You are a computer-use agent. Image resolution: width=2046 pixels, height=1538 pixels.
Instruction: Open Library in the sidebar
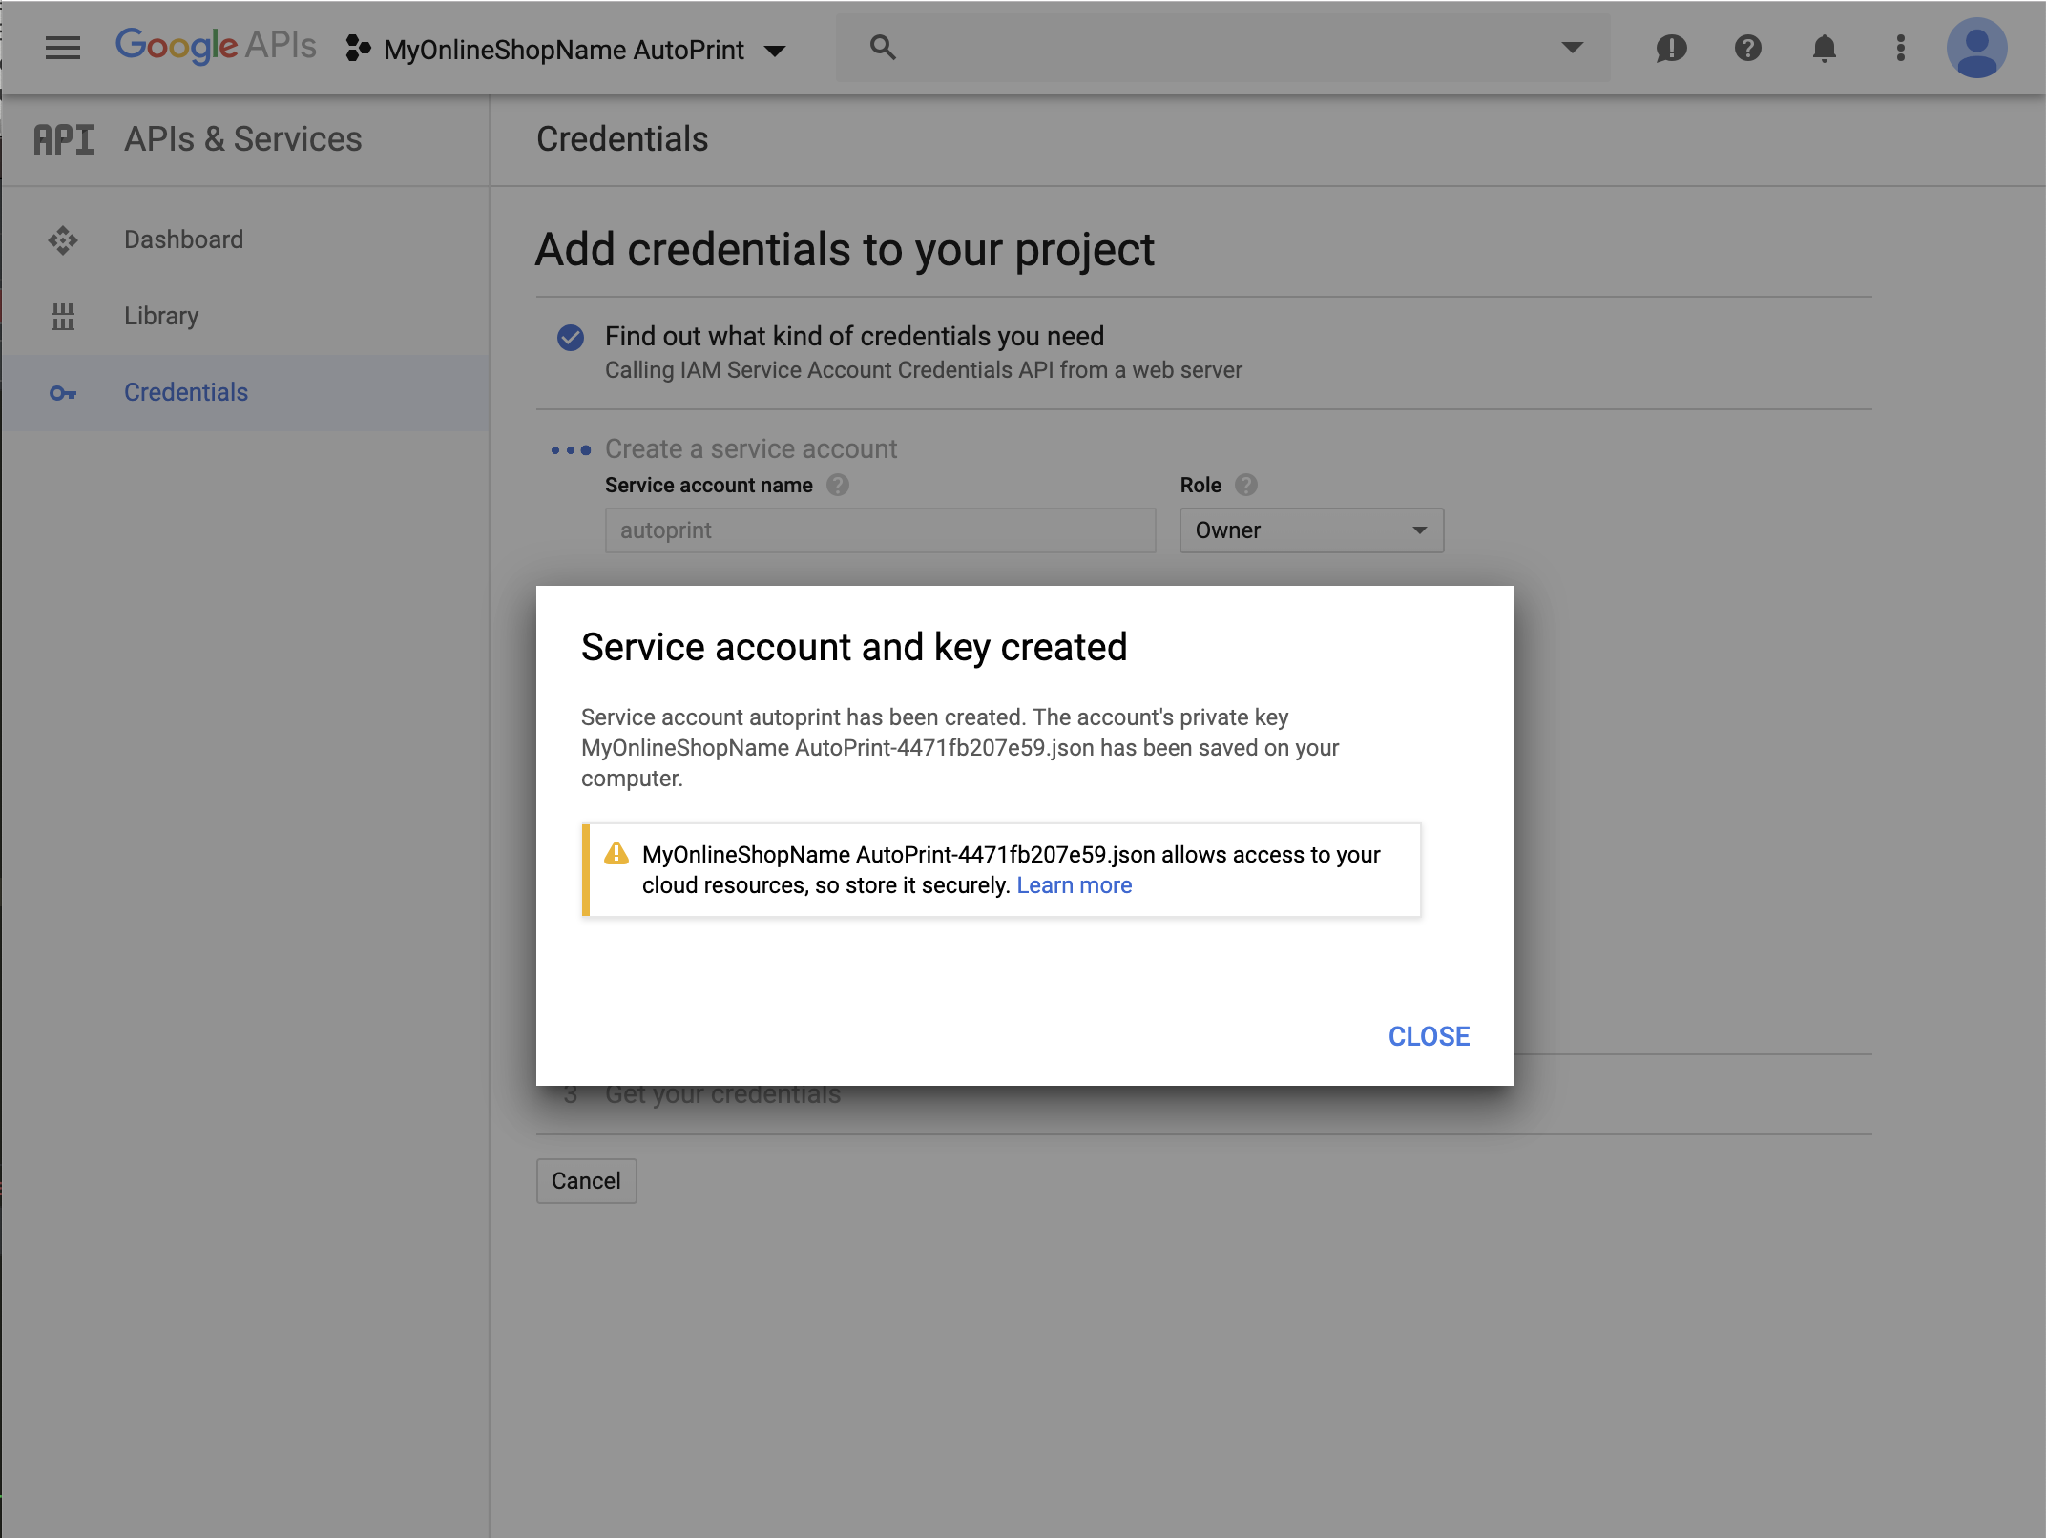click(x=245, y=316)
